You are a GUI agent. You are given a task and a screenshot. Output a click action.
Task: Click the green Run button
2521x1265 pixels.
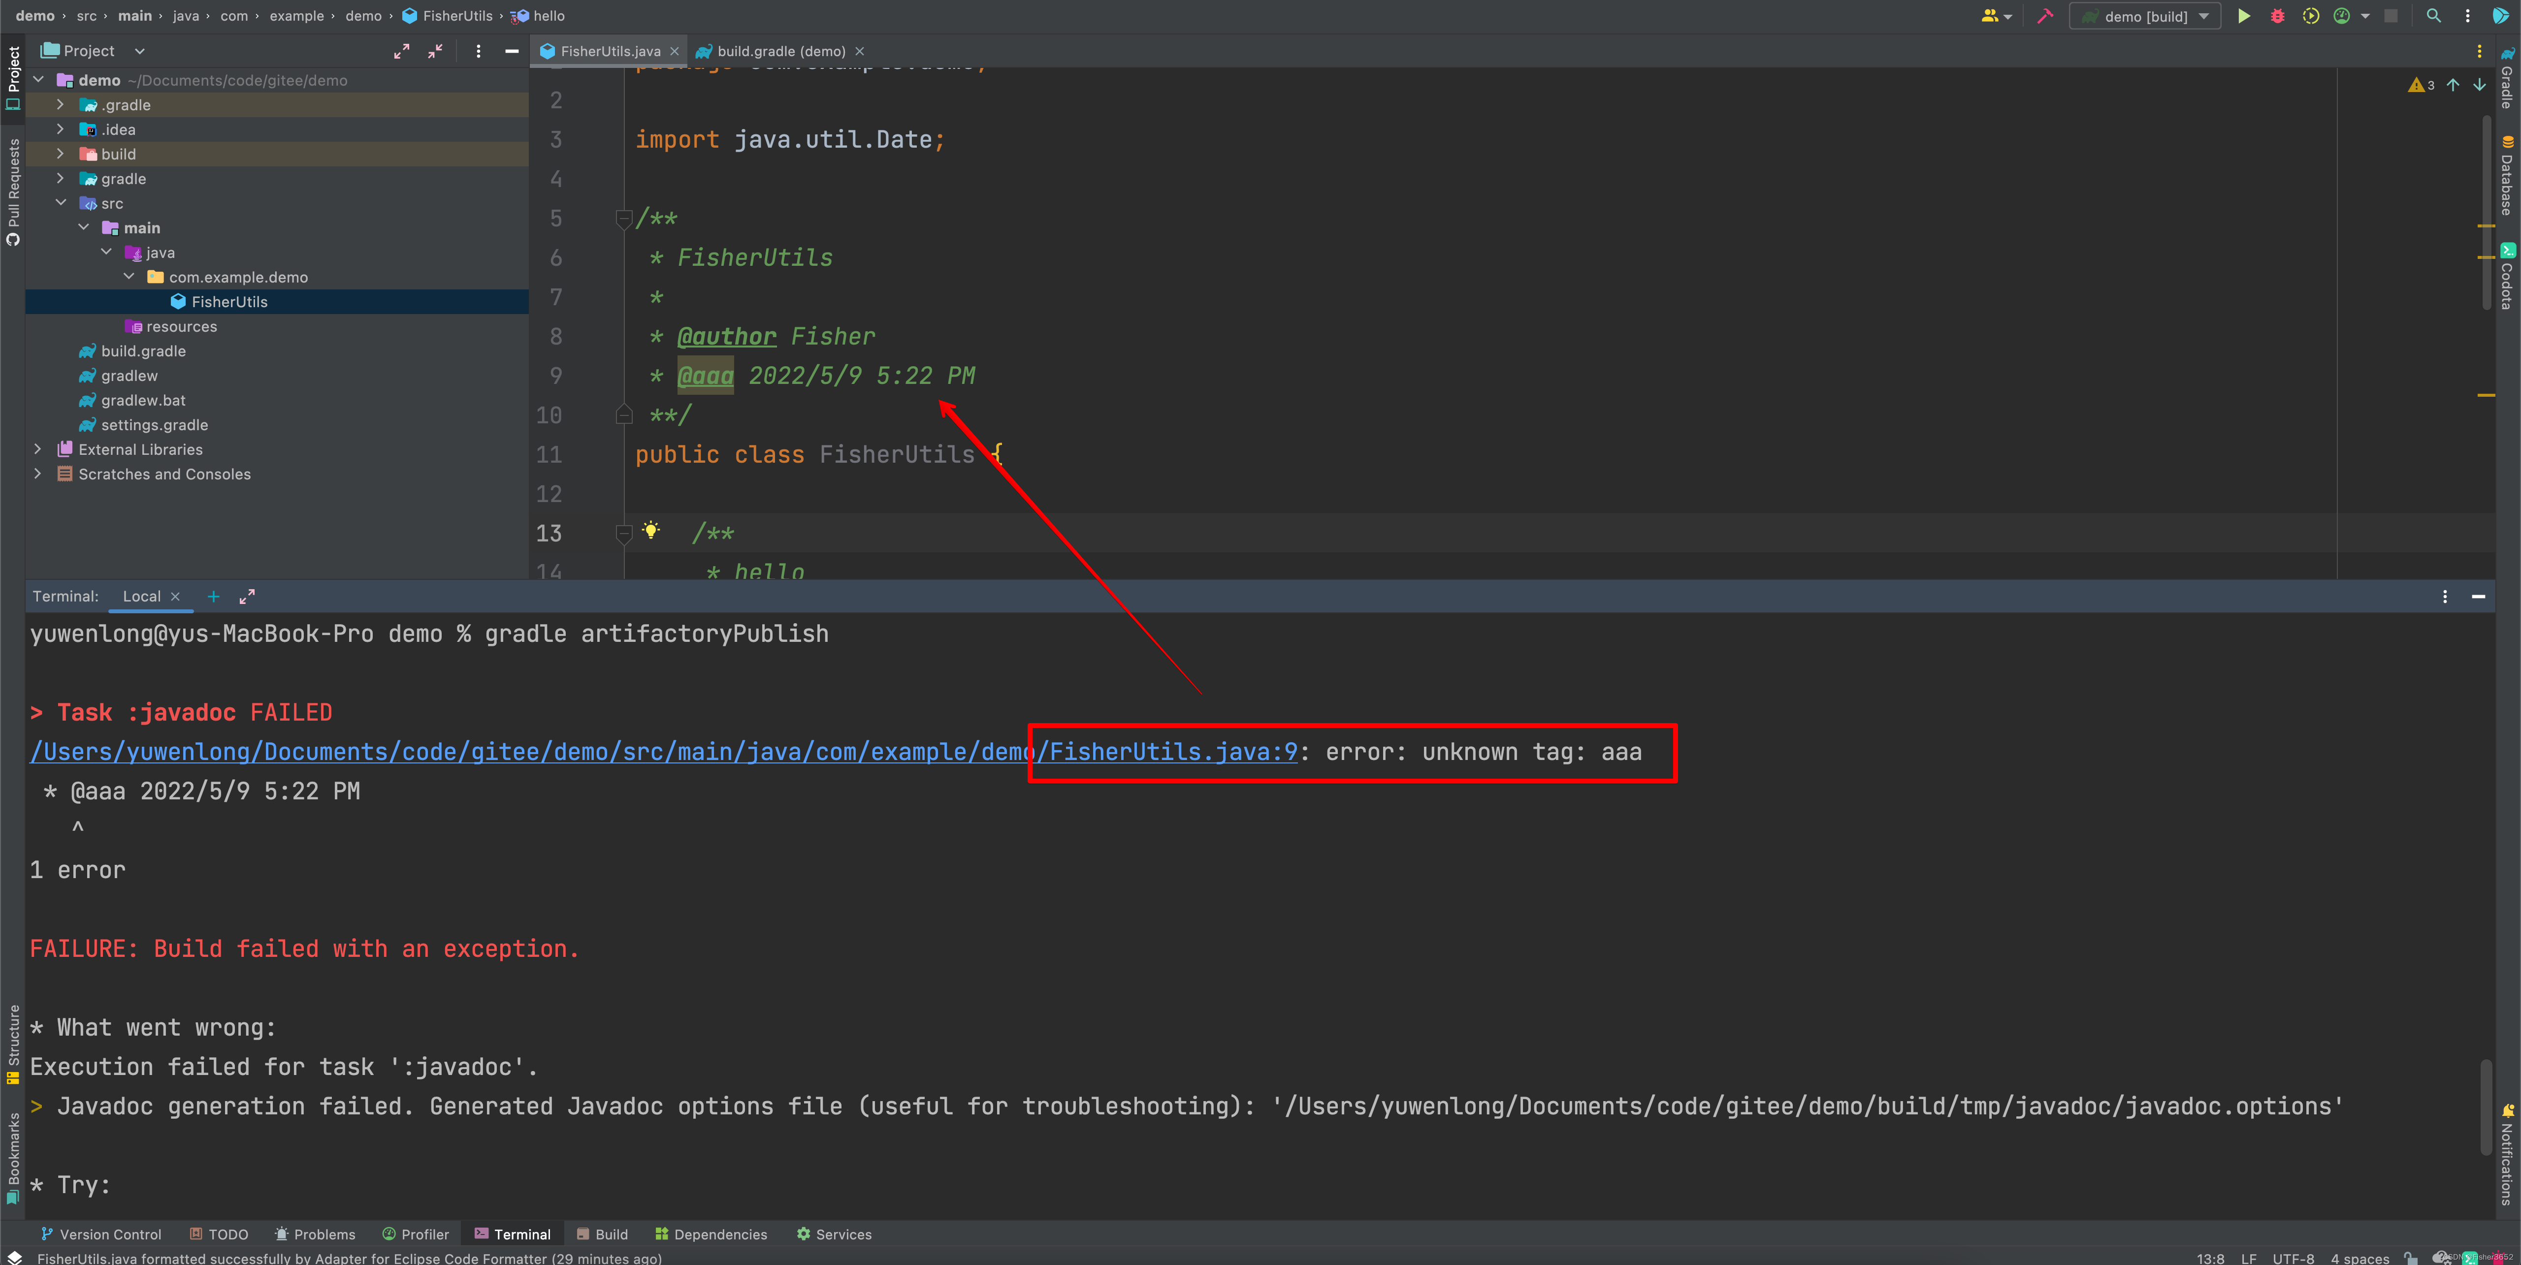[2243, 16]
